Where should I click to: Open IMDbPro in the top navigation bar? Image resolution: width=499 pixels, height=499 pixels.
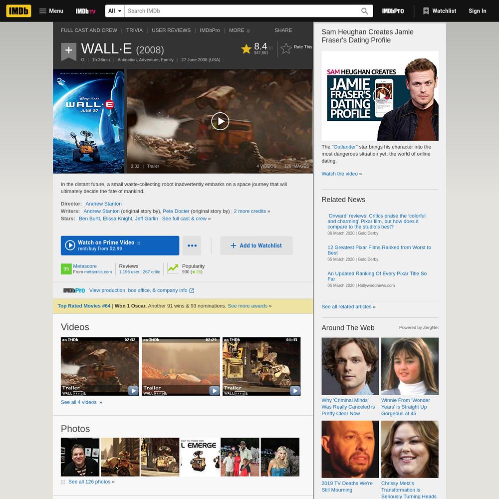click(x=393, y=11)
